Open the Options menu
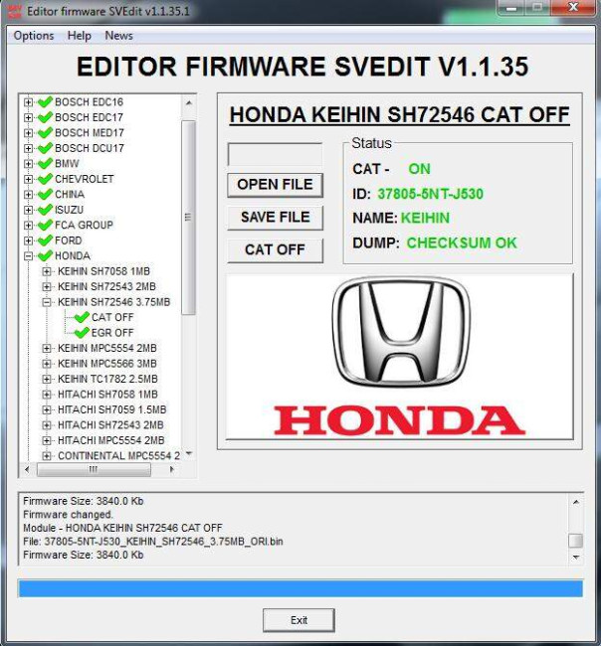 tap(34, 36)
